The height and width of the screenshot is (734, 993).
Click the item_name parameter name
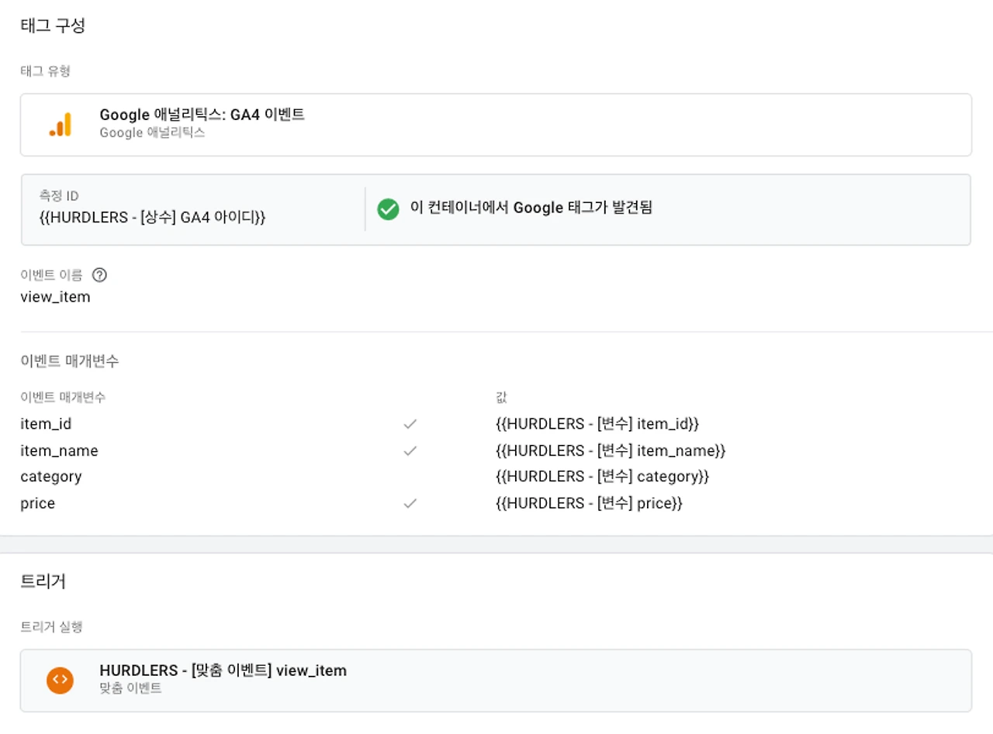59,450
